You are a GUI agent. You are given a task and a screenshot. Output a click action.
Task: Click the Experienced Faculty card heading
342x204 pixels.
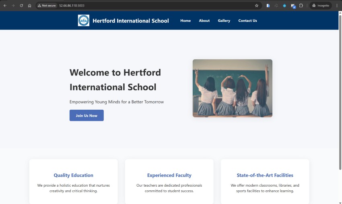coord(169,175)
